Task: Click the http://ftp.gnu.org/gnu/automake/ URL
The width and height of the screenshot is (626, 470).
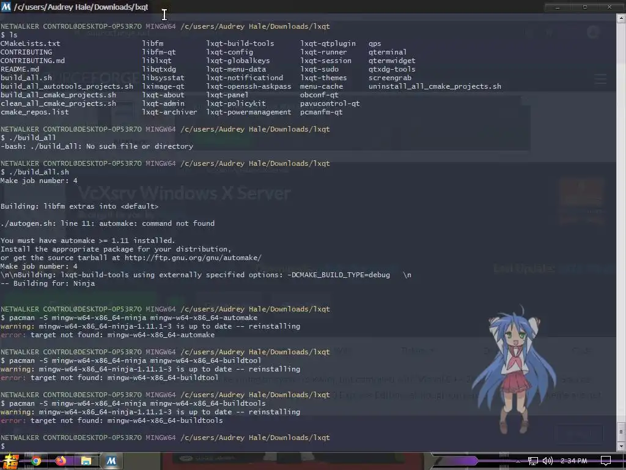Action: click(193, 258)
